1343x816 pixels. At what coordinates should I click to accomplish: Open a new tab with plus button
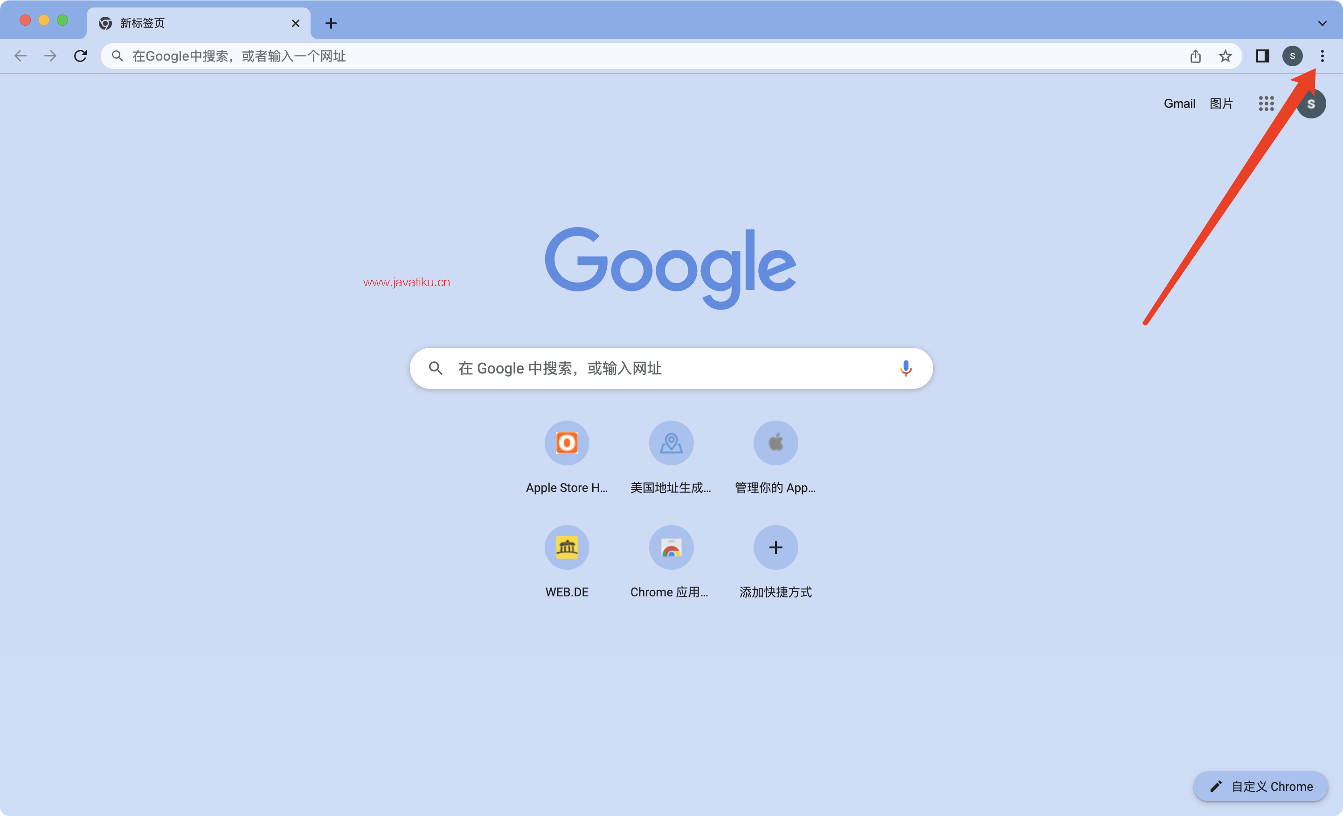pyautogui.click(x=331, y=23)
